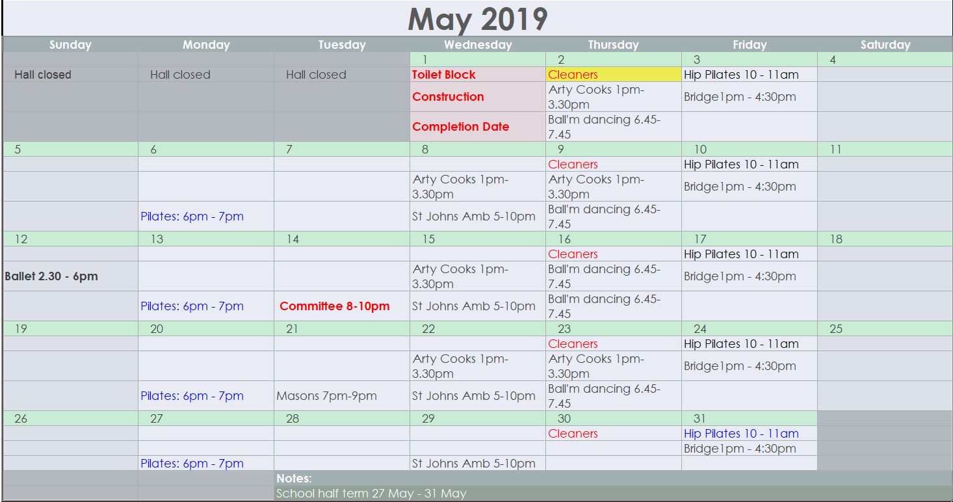Click Hall closed under Tuesday
This screenshot has width=953, height=502.
click(x=316, y=75)
